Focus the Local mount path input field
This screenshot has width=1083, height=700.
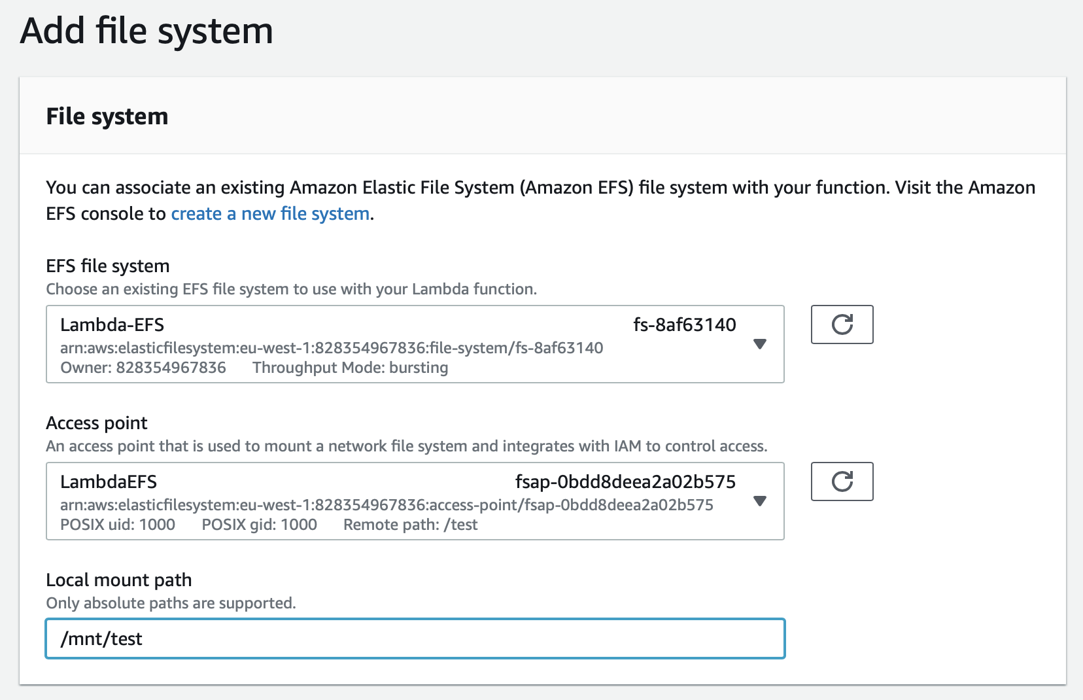pyautogui.click(x=415, y=639)
